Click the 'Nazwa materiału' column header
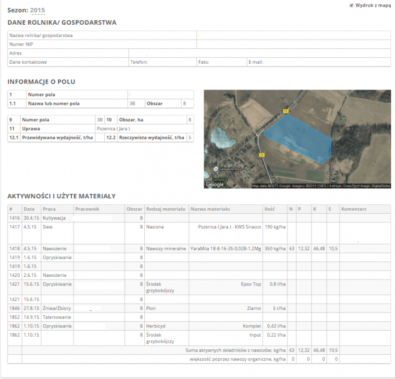Screen dimensions: 395x379 210,209
